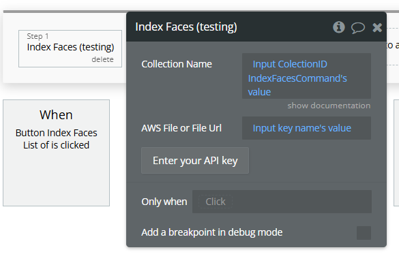The width and height of the screenshot is (399, 267).
Task: Click the Input ColectionID expression text
Action: click(x=290, y=64)
